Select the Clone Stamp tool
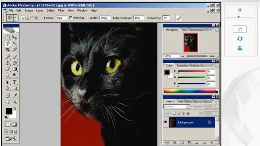Screen dimensions: 260x146 [x=7, y=63]
